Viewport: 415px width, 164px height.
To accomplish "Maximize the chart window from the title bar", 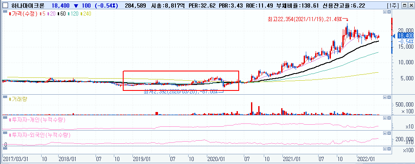I will tap(404, 5).
